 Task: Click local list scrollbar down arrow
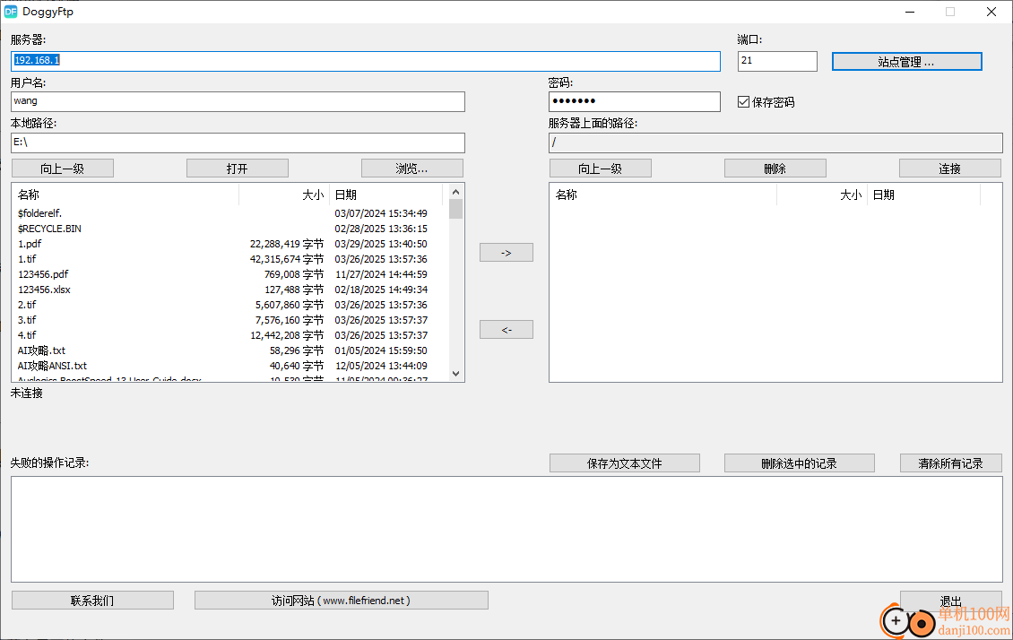tap(456, 374)
